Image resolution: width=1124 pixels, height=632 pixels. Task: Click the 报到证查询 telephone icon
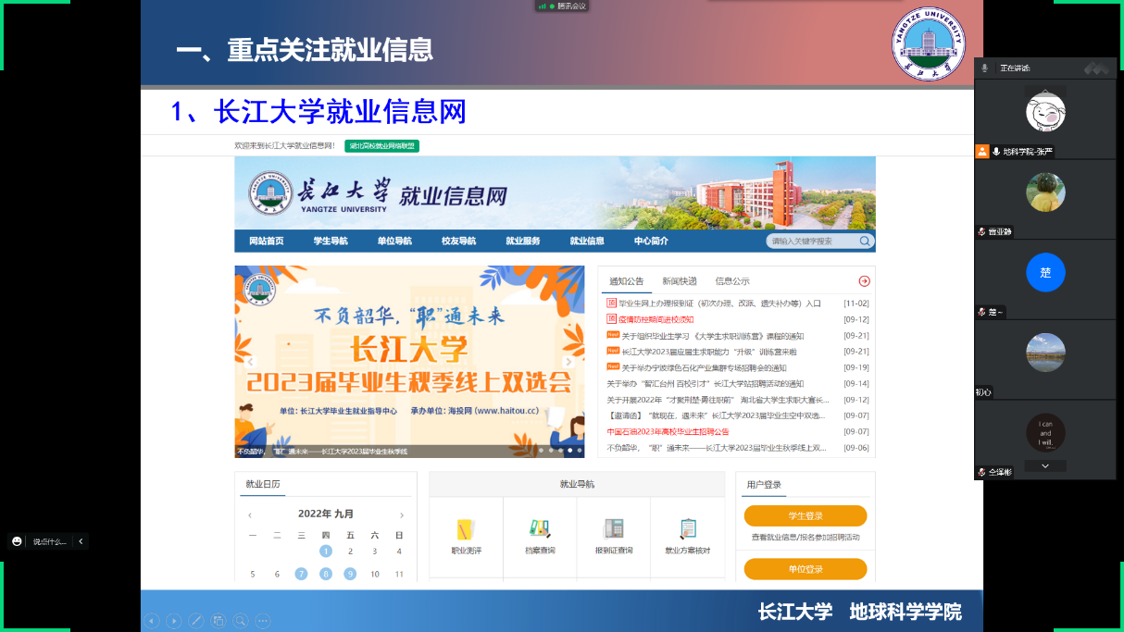click(614, 530)
